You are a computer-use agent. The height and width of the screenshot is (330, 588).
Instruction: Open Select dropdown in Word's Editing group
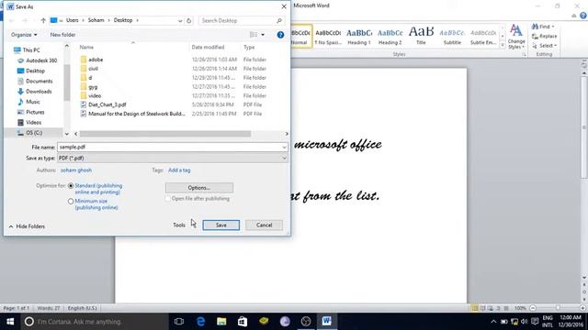point(545,46)
